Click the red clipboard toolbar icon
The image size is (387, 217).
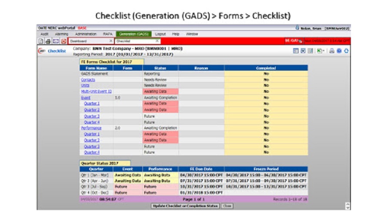[63, 41]
